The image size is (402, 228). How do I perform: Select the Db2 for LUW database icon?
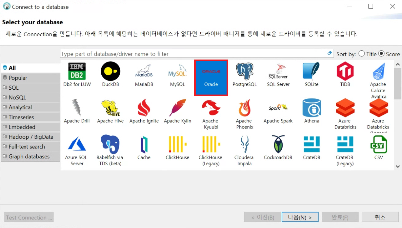pyautogui.click(x=77, y=75)
